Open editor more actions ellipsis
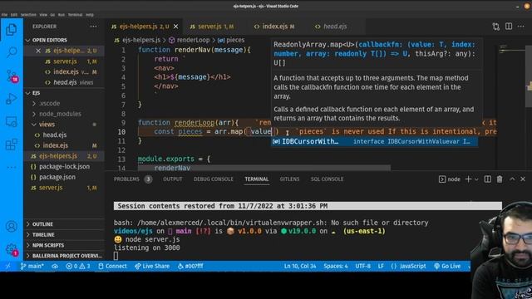532x299 pixels. (521, 27)
